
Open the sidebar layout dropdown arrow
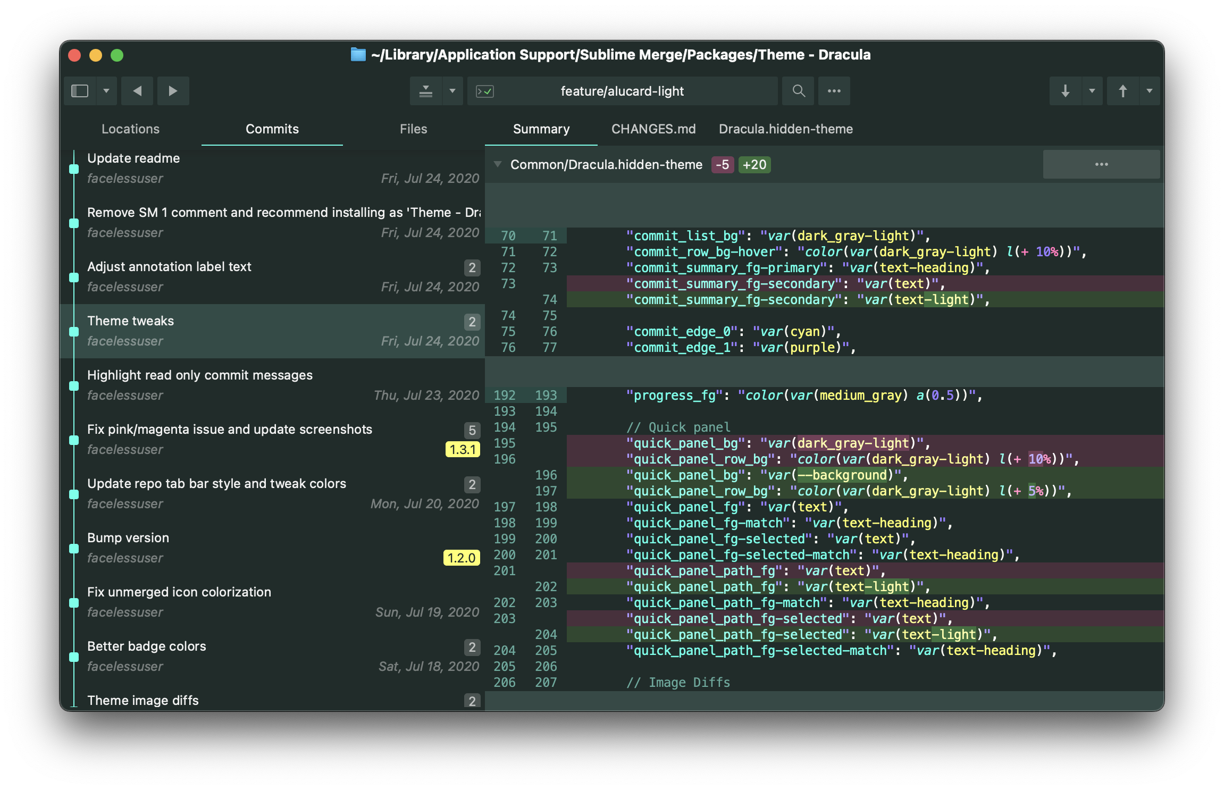(106, 91)
